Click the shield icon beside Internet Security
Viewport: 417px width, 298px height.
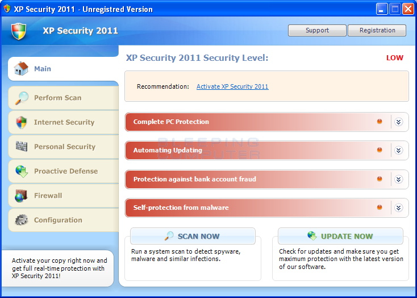pyautogui.click(x=22, y=122)
